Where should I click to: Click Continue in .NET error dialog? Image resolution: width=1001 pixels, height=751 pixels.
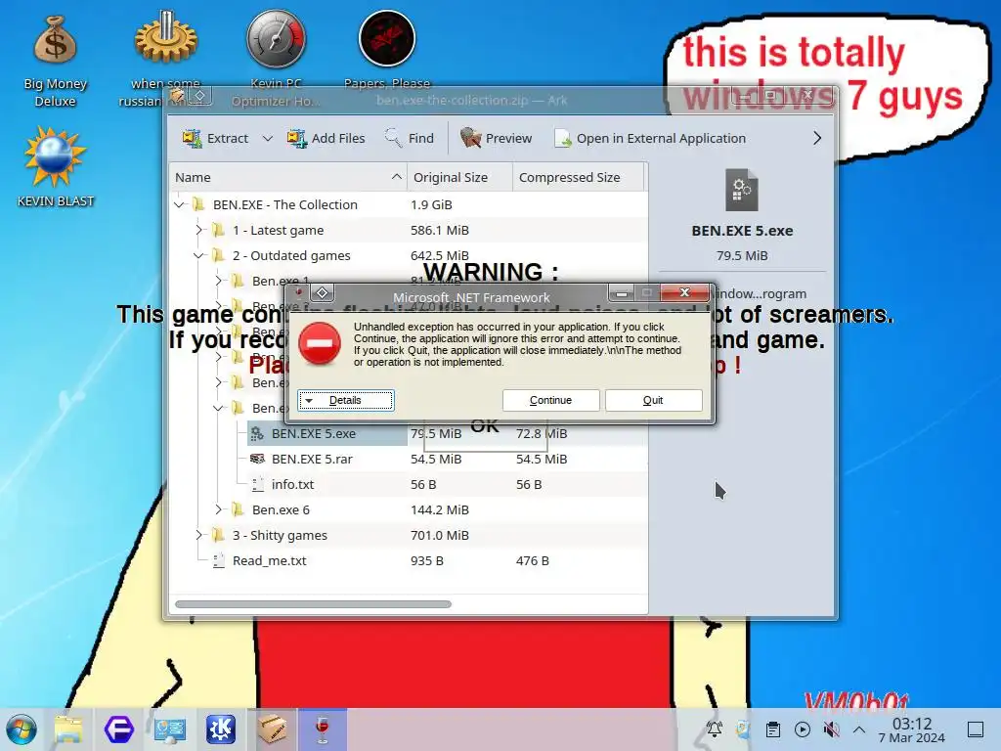click(551, 400)
